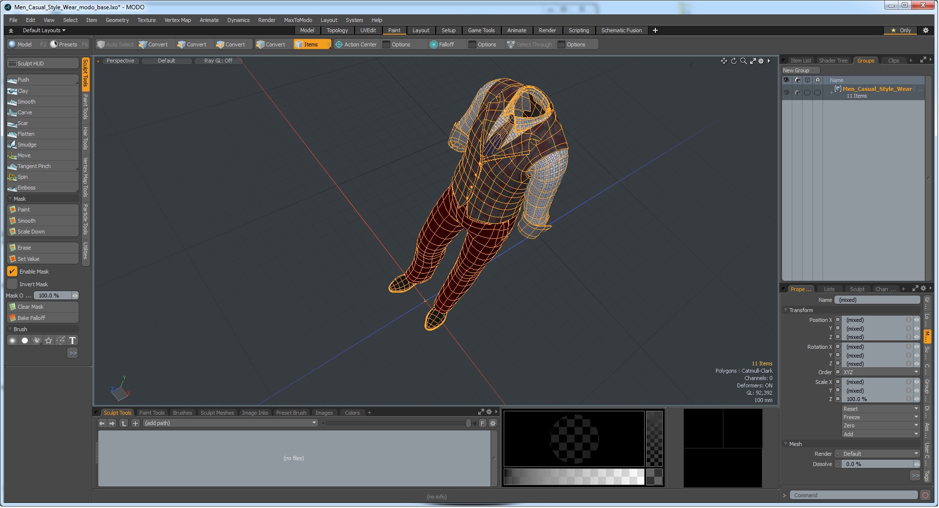Open the rotation Order XYZ dropdown
Viewport: 939px width, 508px height.
pos(880,372)
